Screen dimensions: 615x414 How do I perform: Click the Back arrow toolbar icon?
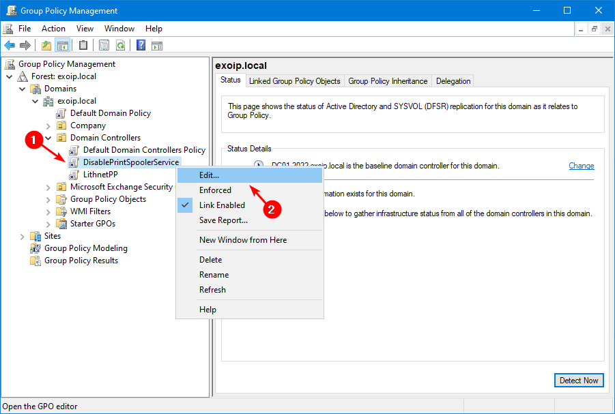tap(10, 46)
